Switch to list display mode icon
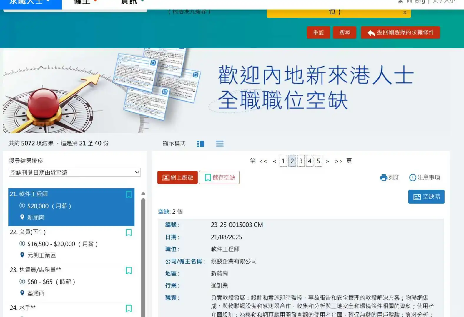Screen dimensions: 464x317 (220, 144)
